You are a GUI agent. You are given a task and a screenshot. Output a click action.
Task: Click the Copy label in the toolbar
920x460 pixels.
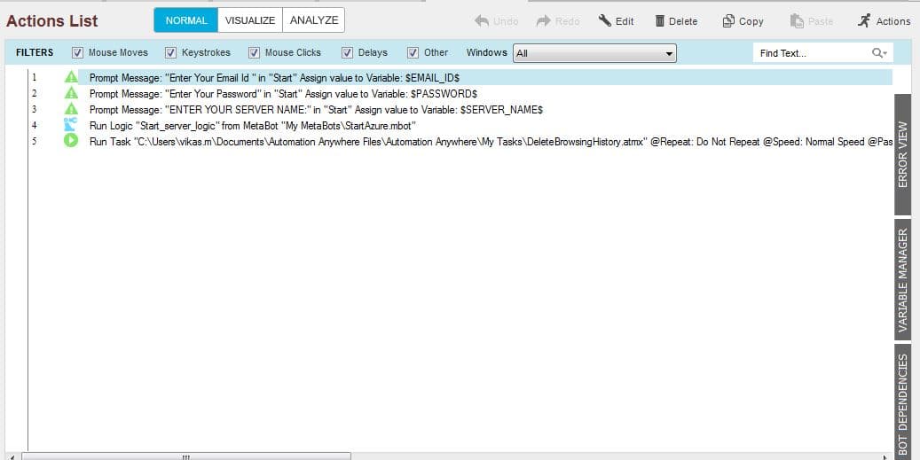pyautogui.click(x=751, y=21)
